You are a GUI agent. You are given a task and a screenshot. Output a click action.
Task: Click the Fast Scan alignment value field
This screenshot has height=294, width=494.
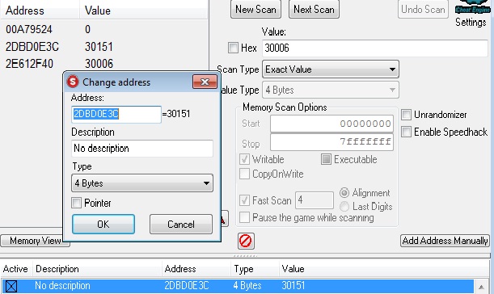pyautogui.click(x=314, y=200)
